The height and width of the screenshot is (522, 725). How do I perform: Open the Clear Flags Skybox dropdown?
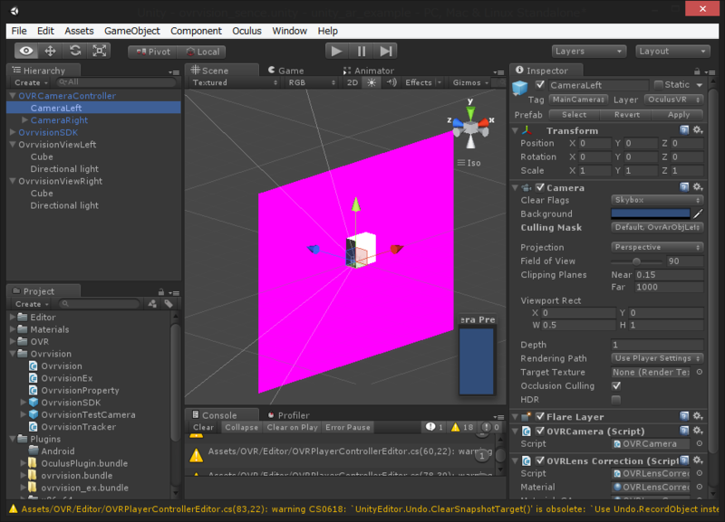[x=657, y=200]
